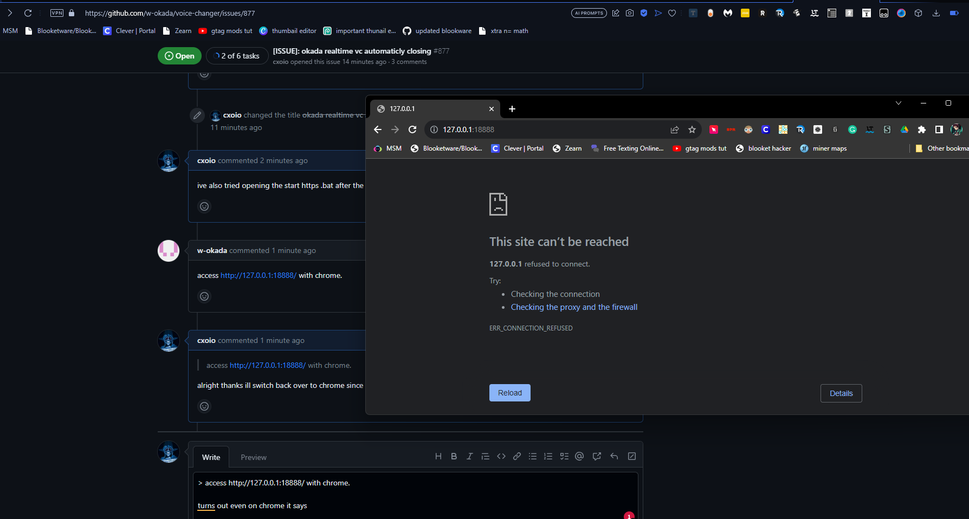React with emoji on cxoio's latest comment
The width and height of the screenshot is (969, 519).
point(204,406)
